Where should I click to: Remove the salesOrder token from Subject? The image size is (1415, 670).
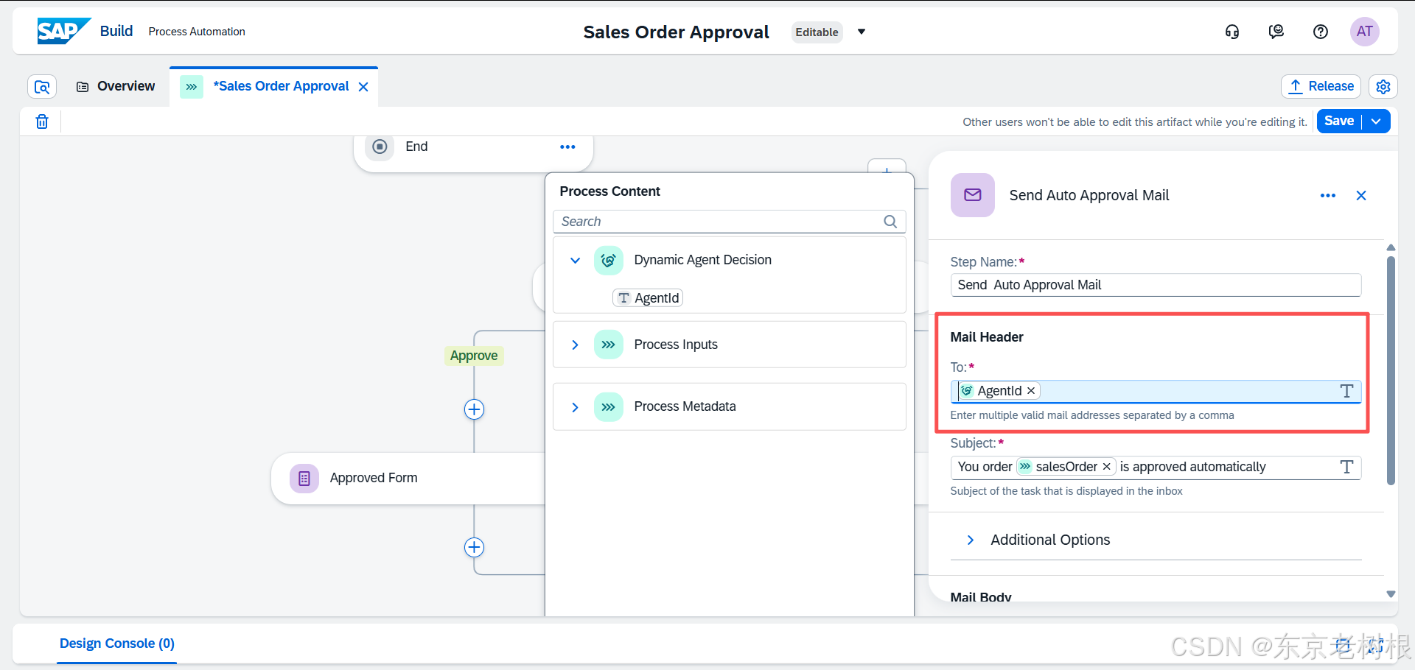click(x=1106, y=467)
